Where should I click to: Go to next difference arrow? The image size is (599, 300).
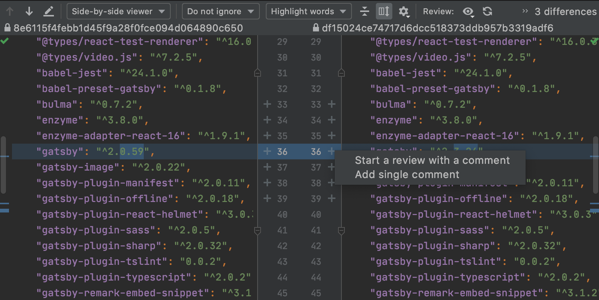tap(29, 12)
